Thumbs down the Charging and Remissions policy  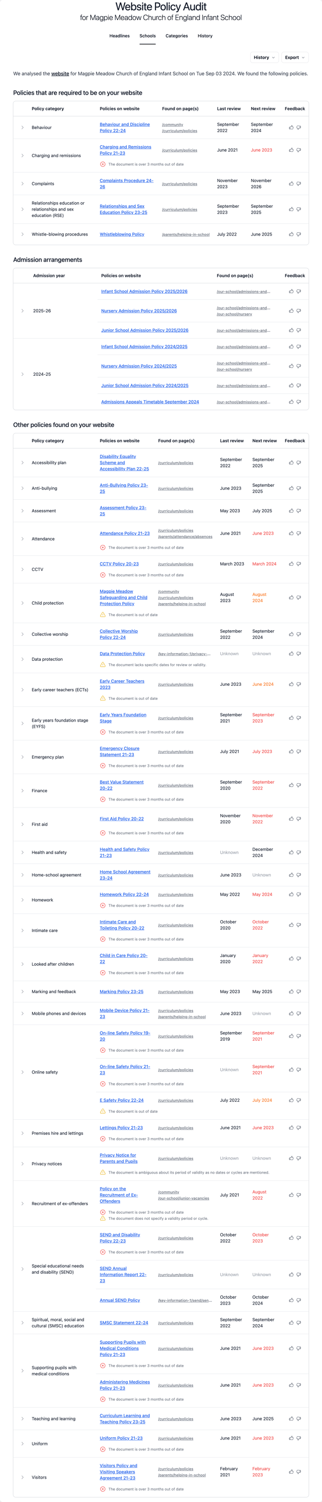coord(298,150)
